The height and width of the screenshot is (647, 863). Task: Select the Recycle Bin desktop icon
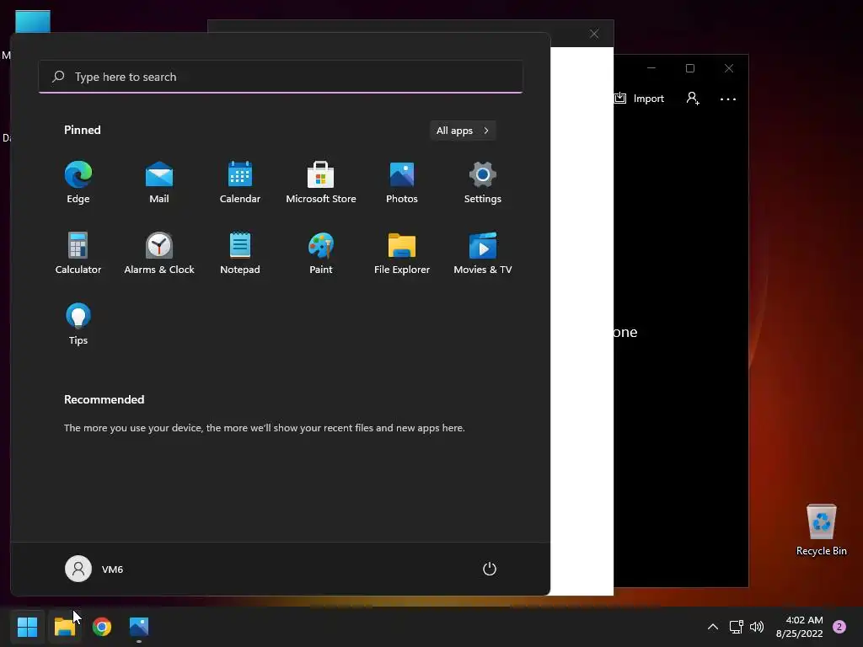(x=821, y=530)
